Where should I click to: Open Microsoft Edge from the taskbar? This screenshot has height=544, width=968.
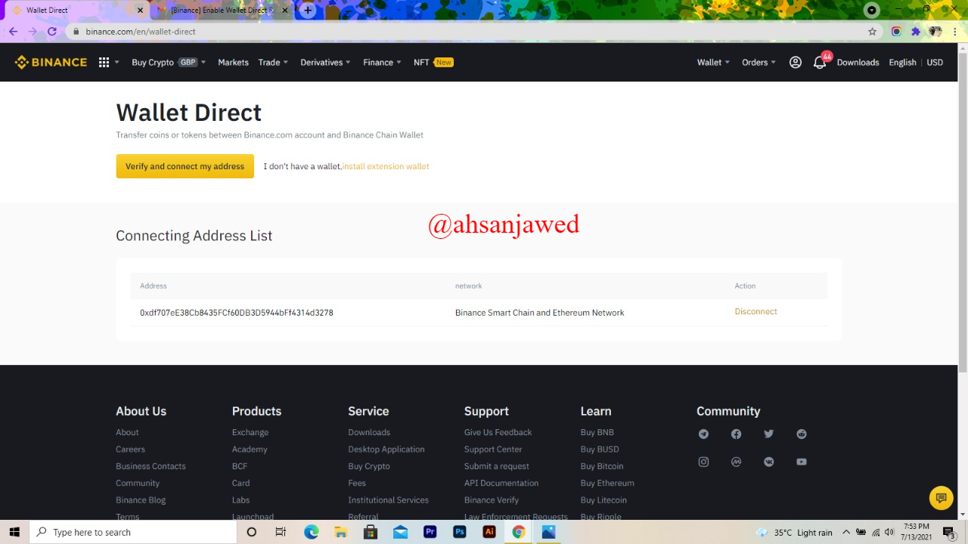312,532
